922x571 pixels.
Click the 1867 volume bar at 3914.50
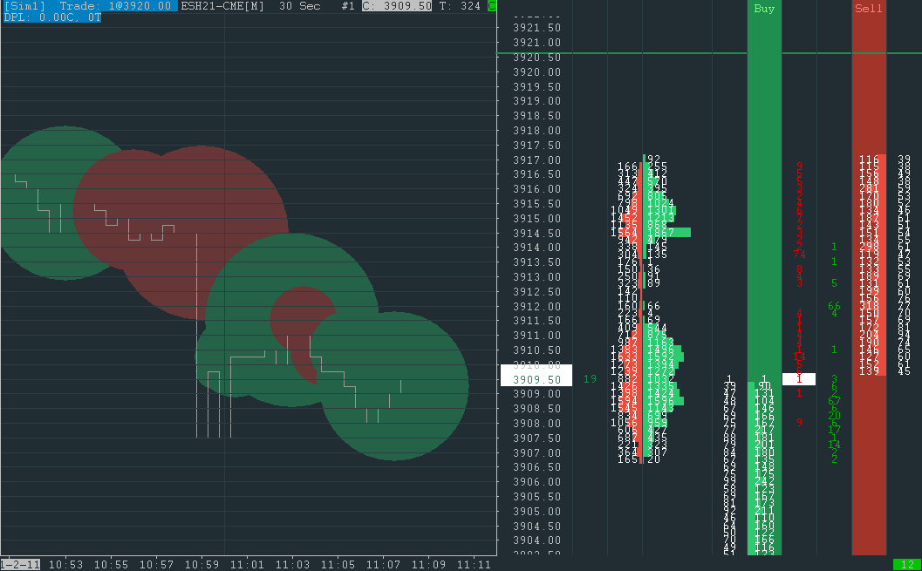pyautogui.click(x=668, y=233)
